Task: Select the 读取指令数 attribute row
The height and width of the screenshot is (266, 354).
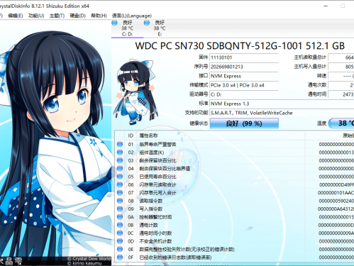Action: (234, 201)
